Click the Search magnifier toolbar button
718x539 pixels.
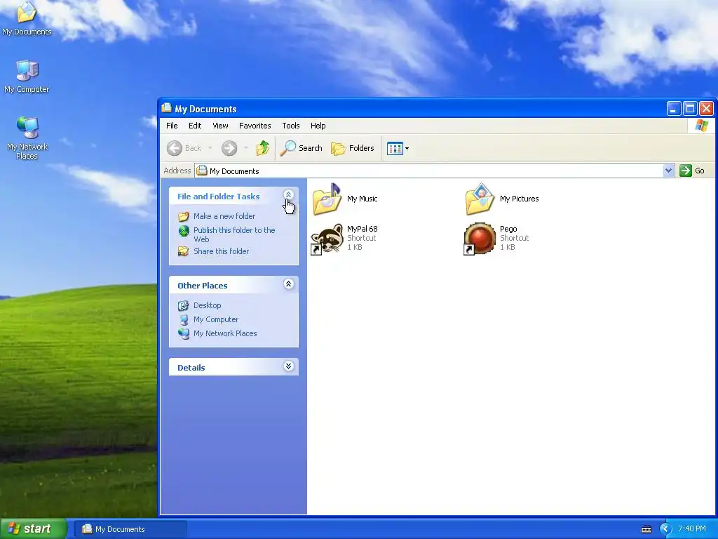tap(302, 148)
